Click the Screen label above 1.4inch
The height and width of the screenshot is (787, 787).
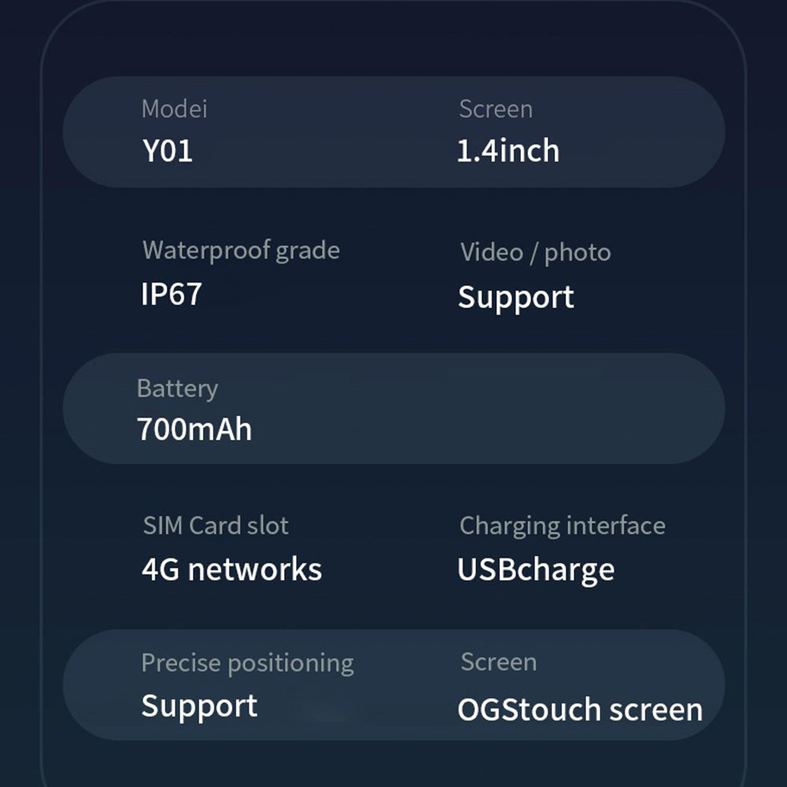(x=496, y=109)
